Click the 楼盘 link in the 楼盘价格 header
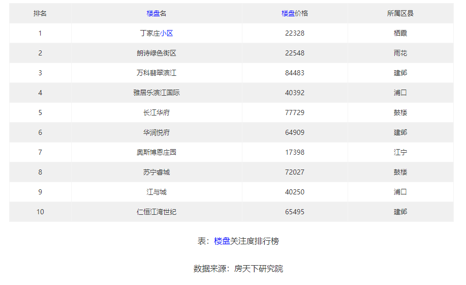The width and height of the screenshot is (466, 285). tap(288, 13)
